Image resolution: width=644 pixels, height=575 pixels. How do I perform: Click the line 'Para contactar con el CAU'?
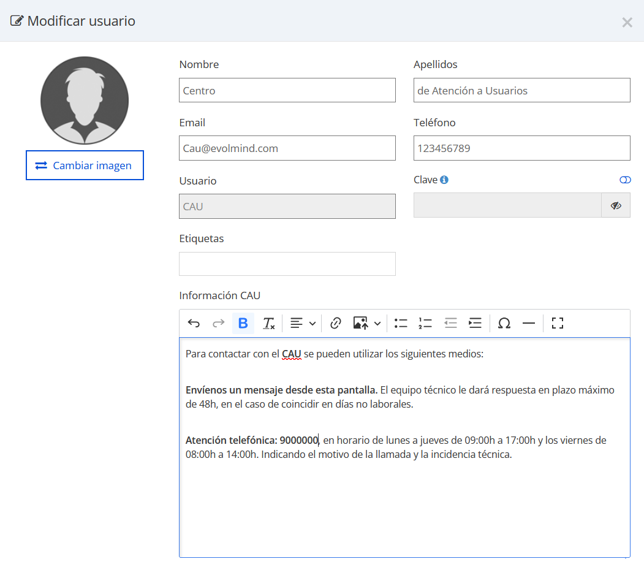[x=243, y=354]
